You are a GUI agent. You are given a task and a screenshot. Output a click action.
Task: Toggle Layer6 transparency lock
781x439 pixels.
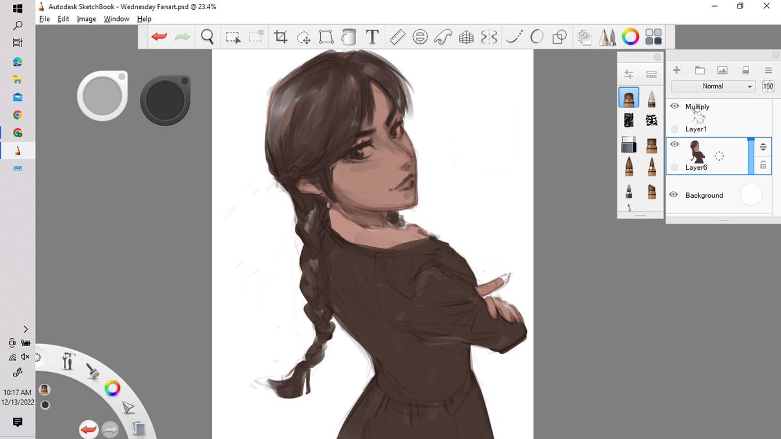tap(763, 166)
